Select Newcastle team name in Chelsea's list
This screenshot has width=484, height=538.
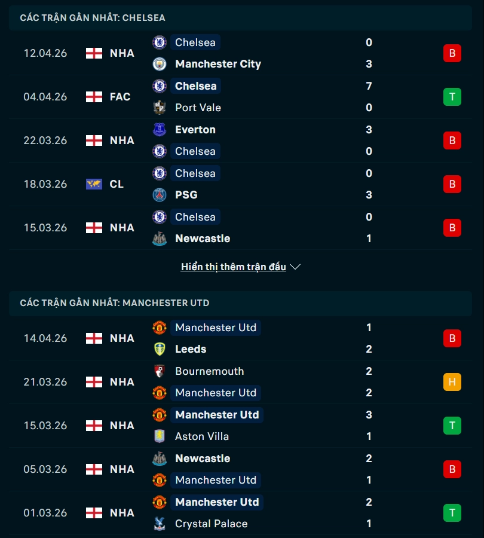tap(203, 239)
